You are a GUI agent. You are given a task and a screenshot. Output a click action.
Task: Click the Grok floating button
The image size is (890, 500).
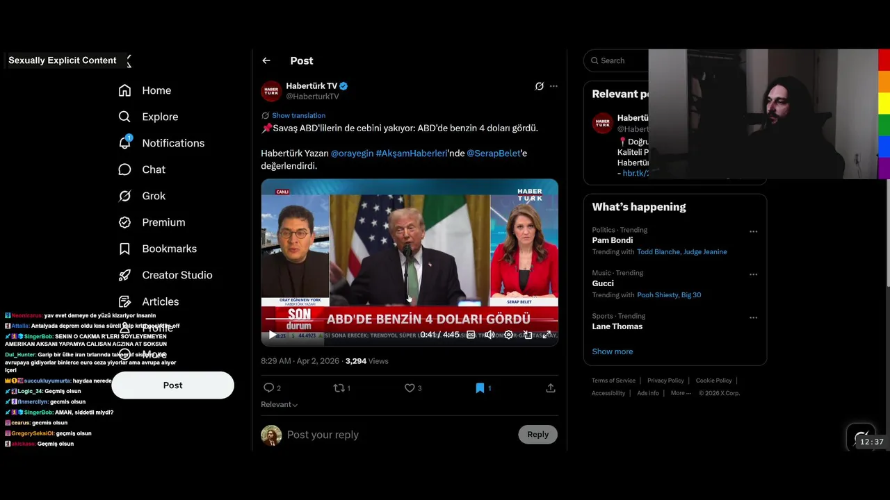point(861,437)
